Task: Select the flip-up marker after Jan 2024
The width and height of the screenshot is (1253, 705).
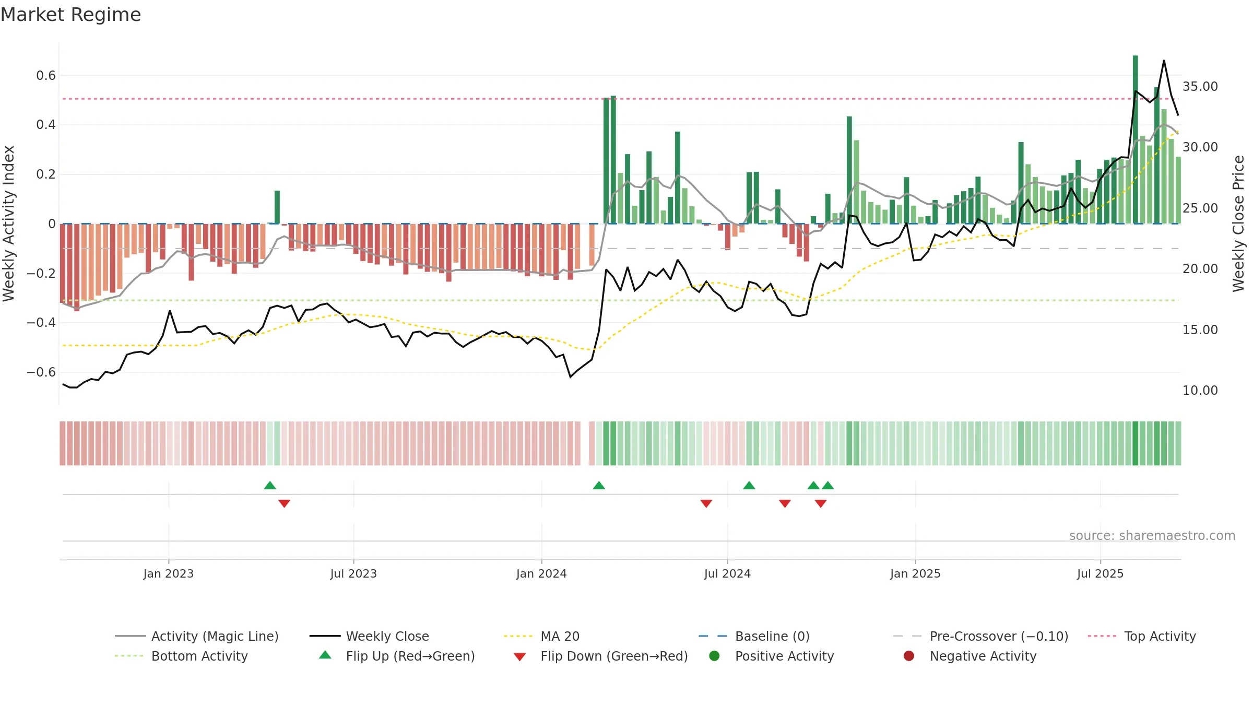Action: click(x=599, y=485)
